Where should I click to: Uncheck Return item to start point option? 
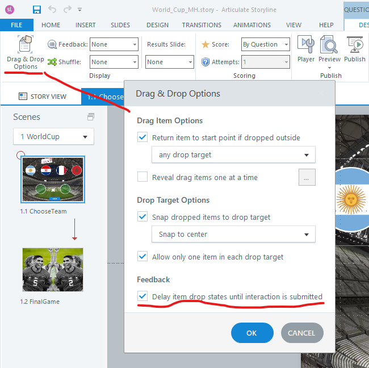(x=142, y=137)
